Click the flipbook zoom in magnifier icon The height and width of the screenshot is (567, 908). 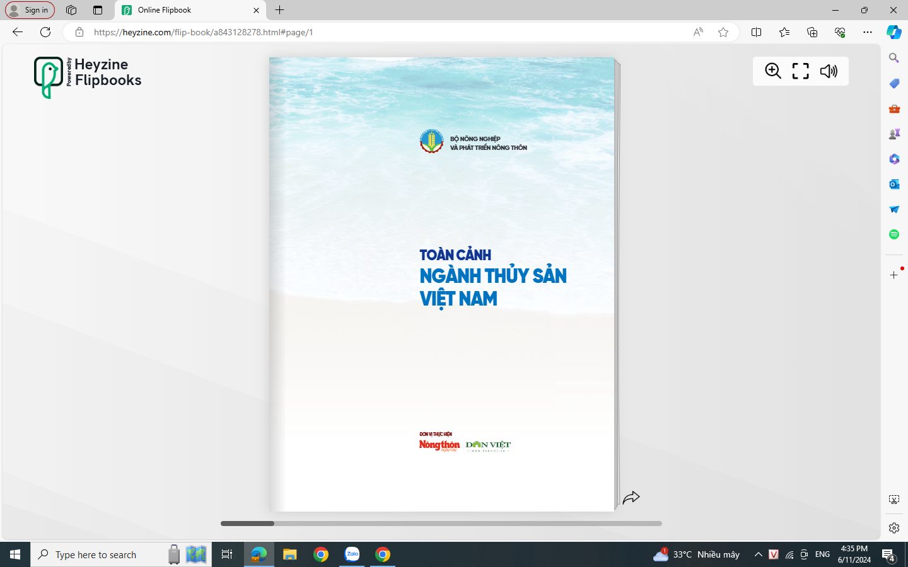773,71
